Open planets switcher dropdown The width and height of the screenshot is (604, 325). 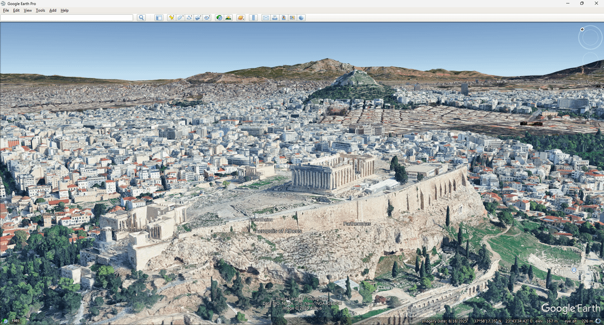pyautogui.click(x=240, y=18)
